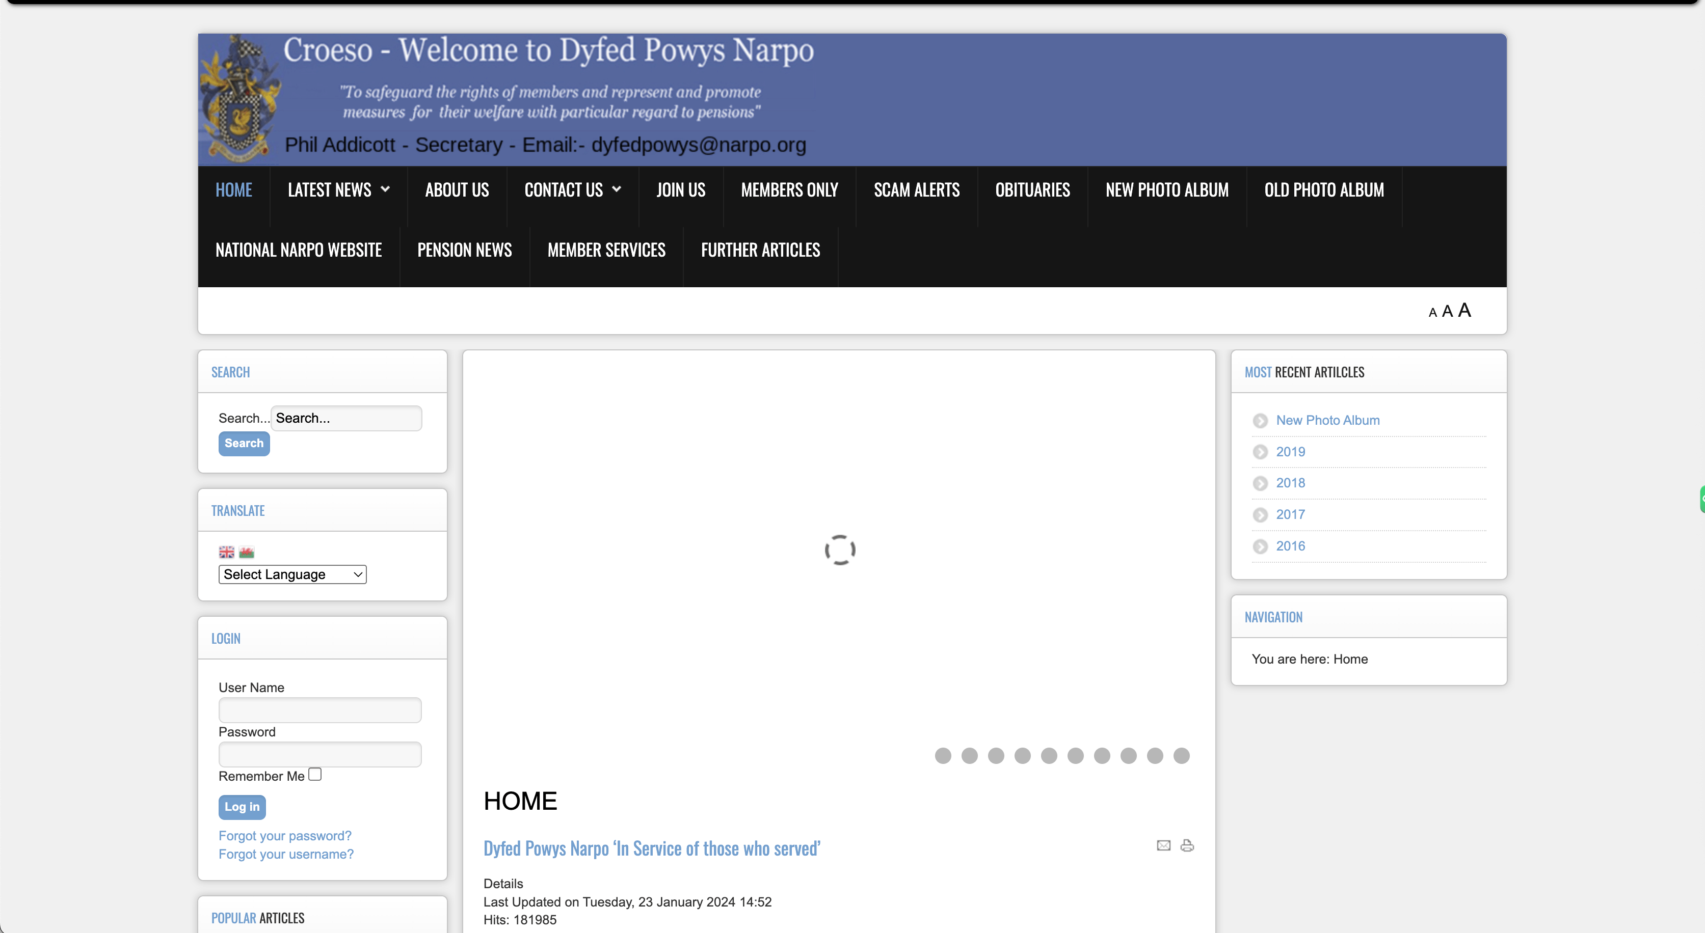Open the 'In Service of those who served' article

(652, 848)
